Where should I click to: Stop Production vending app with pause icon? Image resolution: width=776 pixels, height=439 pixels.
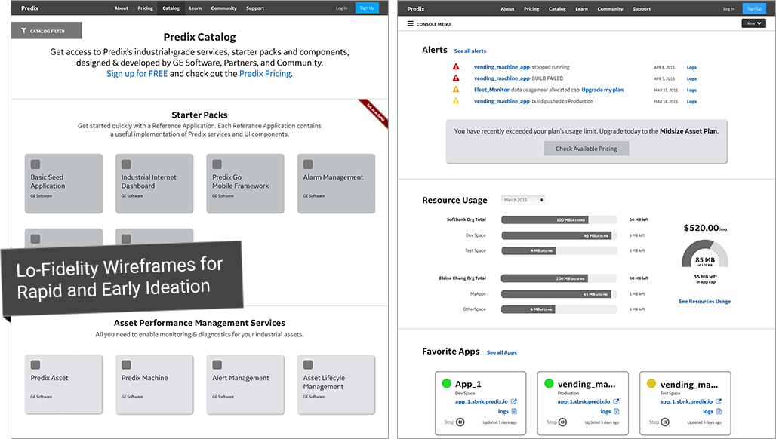[562, 422]
